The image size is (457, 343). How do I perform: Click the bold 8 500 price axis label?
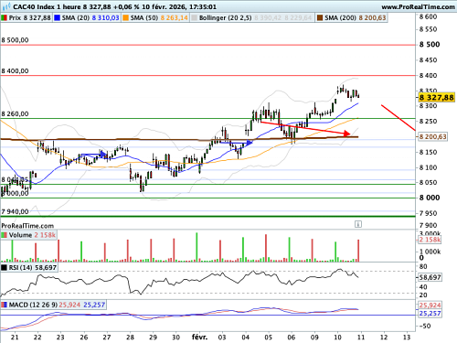click(x=430, y=45)
